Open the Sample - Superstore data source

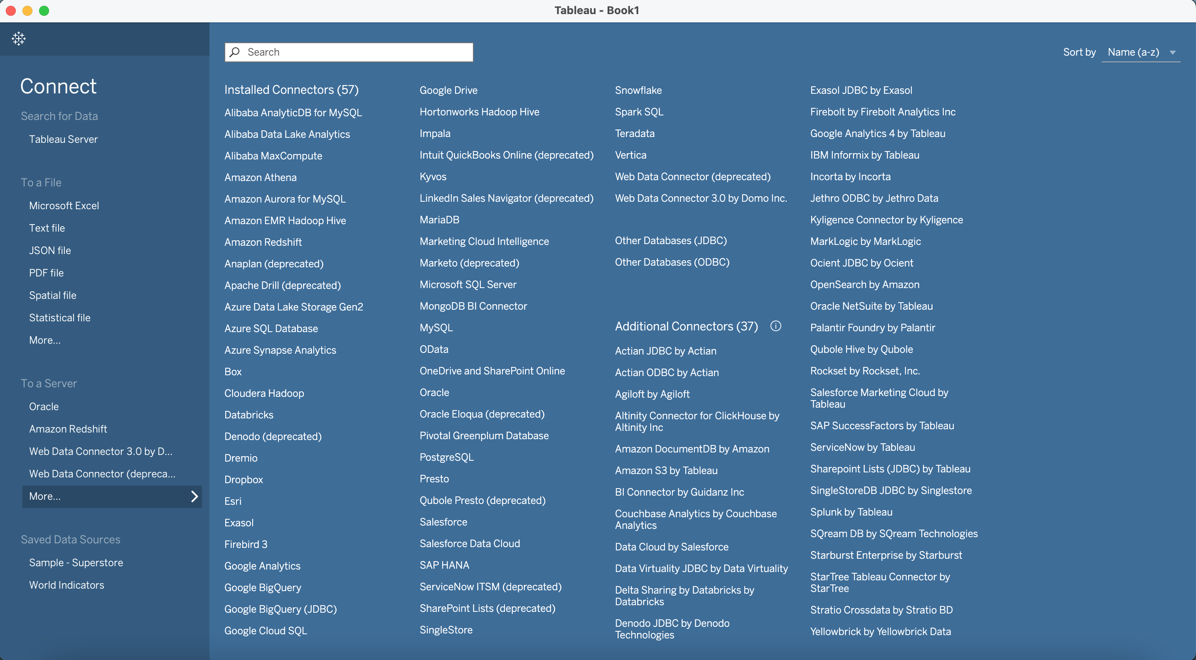(x=76, y=562)
